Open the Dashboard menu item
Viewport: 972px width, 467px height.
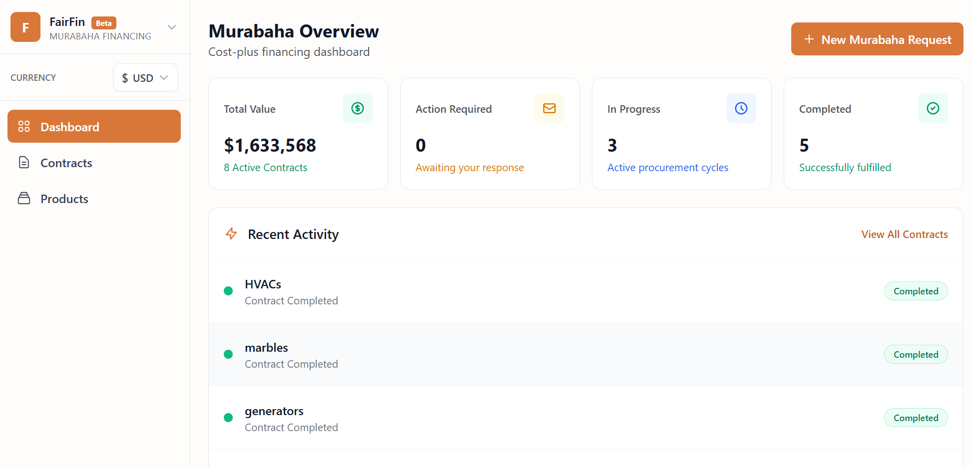tap(94, 127)
